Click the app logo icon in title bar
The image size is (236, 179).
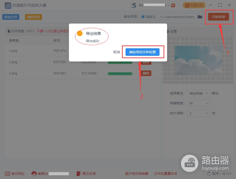[x=8, y=5]
